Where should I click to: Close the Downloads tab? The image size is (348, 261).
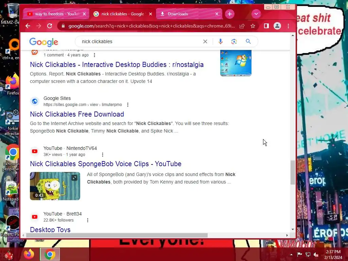tap(217, 14)
